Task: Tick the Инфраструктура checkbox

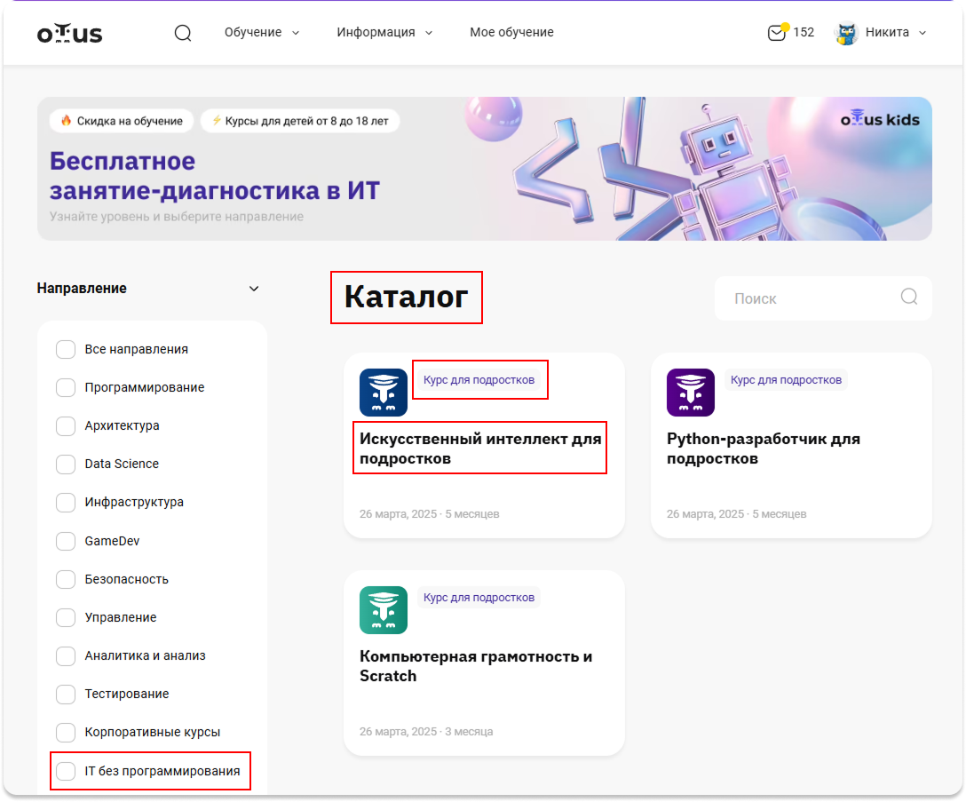Action: click(66, 503)
